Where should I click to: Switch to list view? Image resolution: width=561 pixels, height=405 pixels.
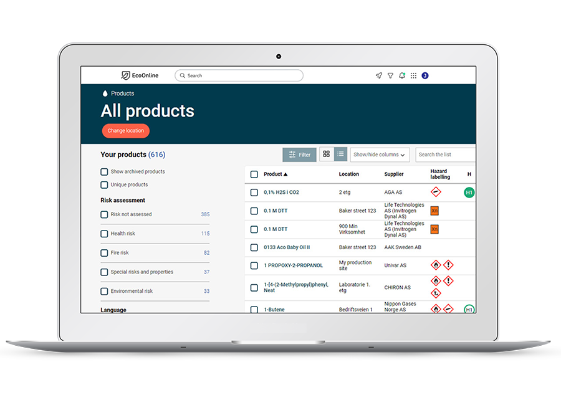pyautogui.click(x=340, y=154)
